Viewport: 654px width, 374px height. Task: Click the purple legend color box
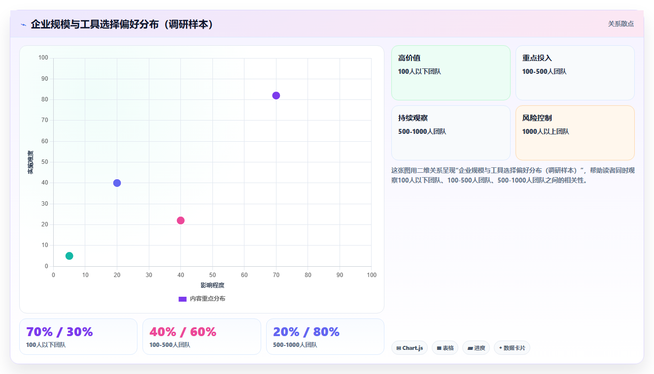click(182, 299)
